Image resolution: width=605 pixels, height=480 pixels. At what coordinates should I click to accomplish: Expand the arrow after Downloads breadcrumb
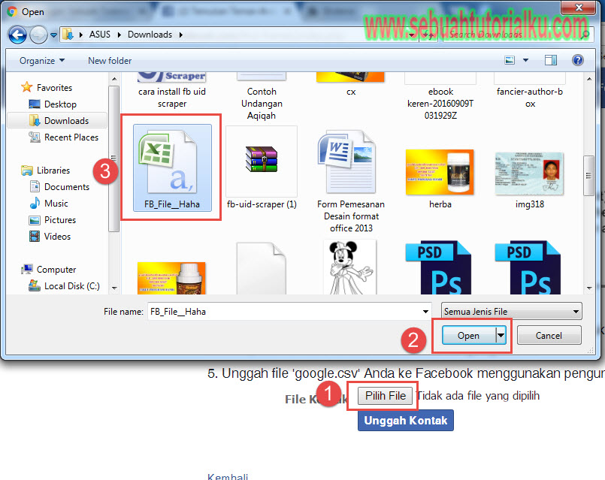180,35
